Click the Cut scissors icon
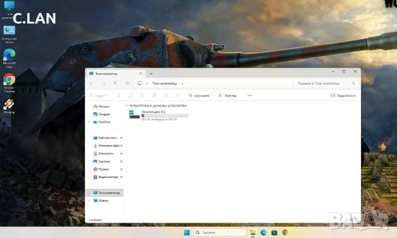 click(x=118, y=95)
